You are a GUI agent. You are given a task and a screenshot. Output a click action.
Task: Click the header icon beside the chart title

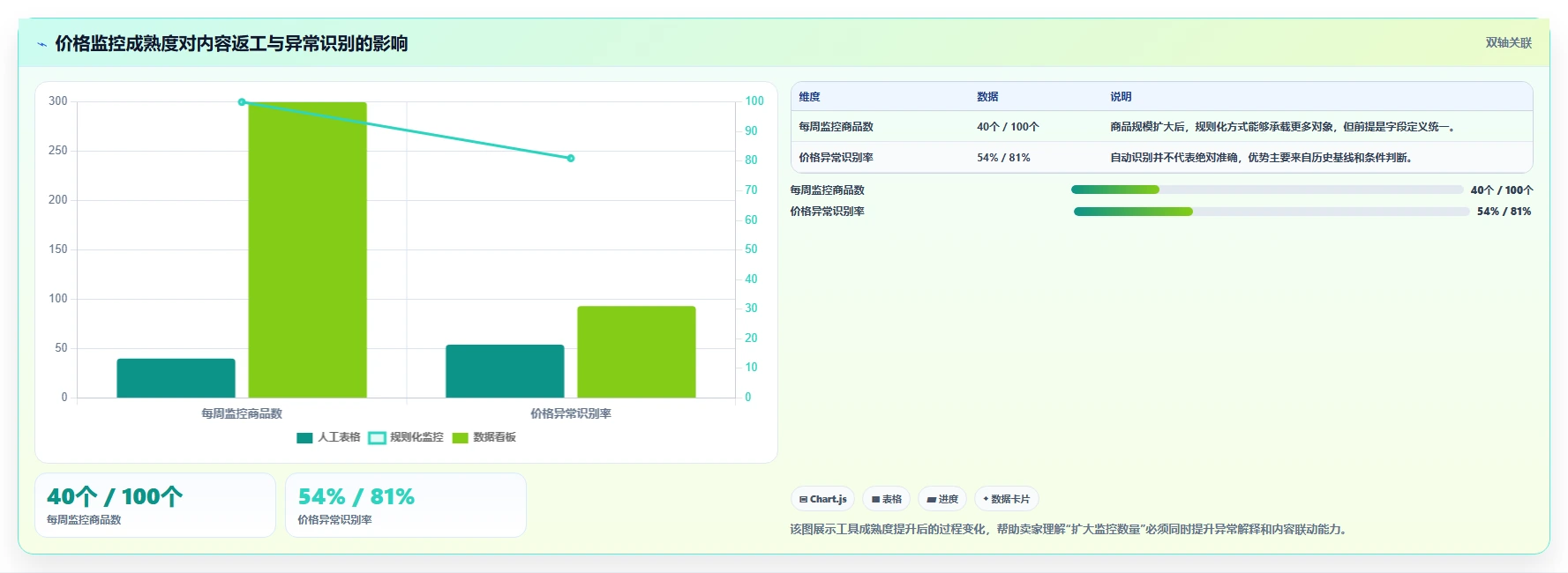(41, 44)
